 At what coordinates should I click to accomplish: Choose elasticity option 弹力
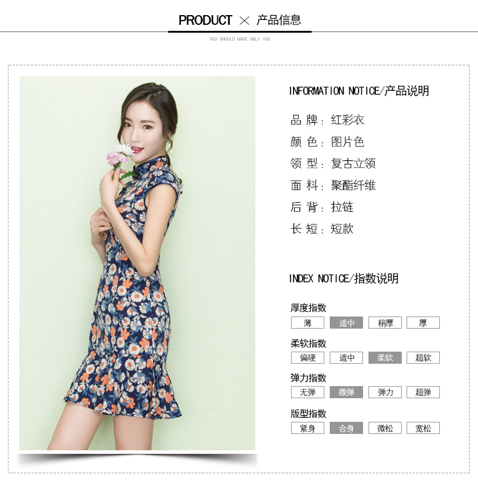click(x=385, y=392)
